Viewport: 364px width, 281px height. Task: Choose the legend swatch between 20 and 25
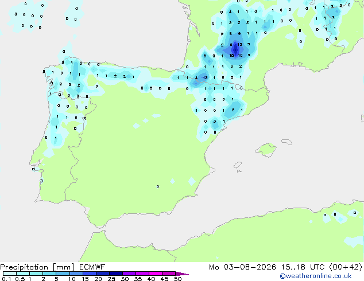(x=103, y=274)
